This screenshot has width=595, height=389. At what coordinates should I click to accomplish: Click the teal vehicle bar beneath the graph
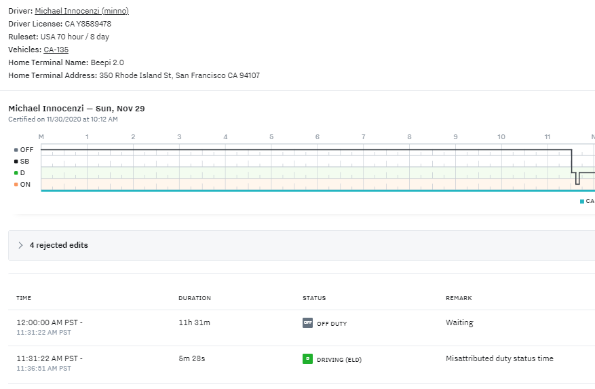(x=305, y=191)
